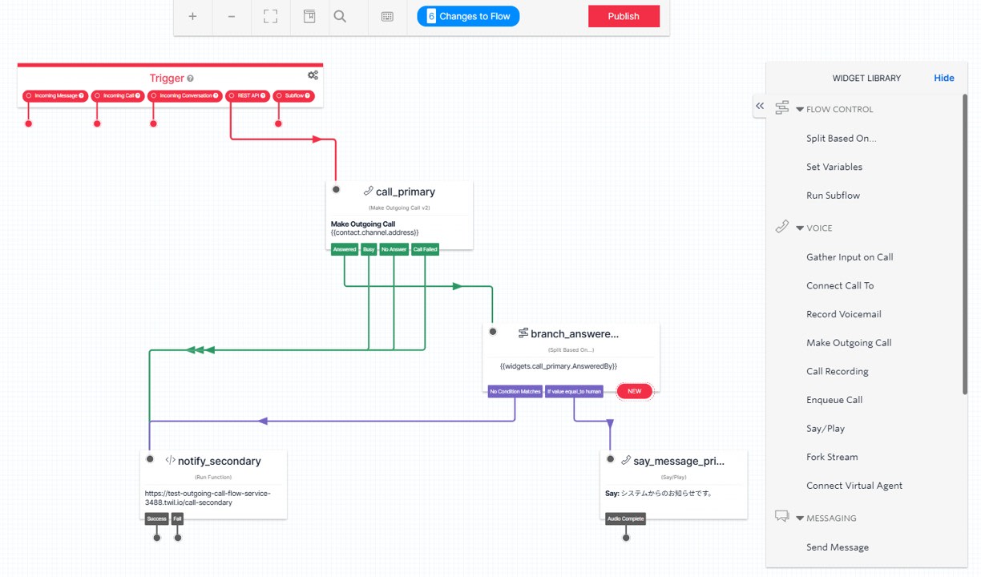Open the keyboard shortcuts icon

(387, 16)
